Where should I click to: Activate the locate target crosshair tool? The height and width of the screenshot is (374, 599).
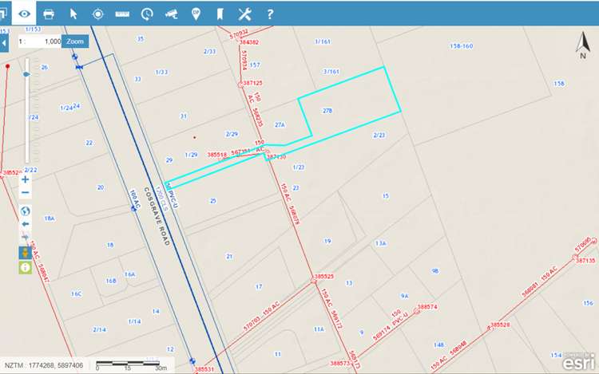coord(98,14)
